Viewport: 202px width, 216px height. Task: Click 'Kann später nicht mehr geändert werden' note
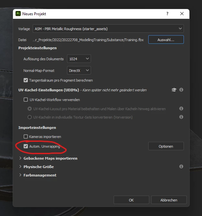114,90
